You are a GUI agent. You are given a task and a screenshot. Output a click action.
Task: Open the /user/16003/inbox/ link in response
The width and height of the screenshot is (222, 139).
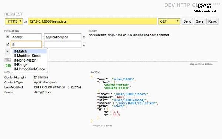point(131,94)
